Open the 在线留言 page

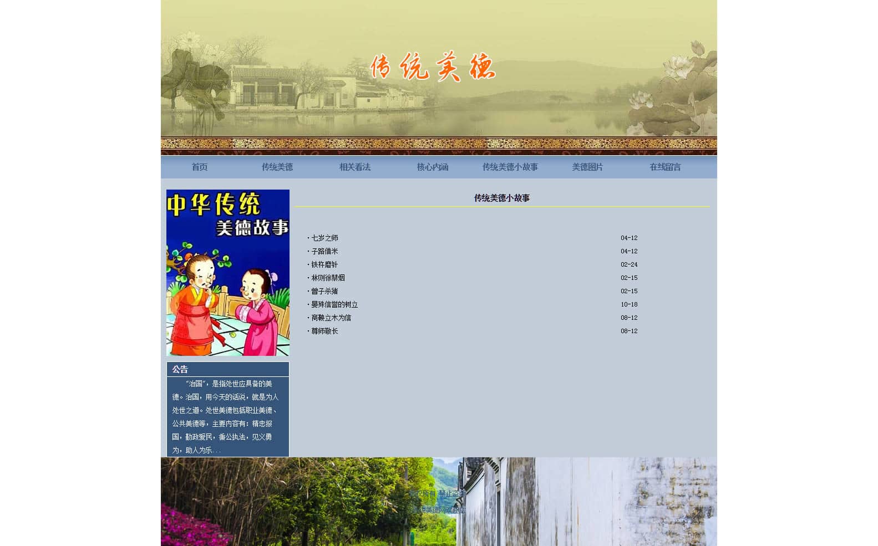[665, 167]
